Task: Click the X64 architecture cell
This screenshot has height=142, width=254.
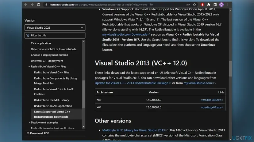Action: (99, 107)
